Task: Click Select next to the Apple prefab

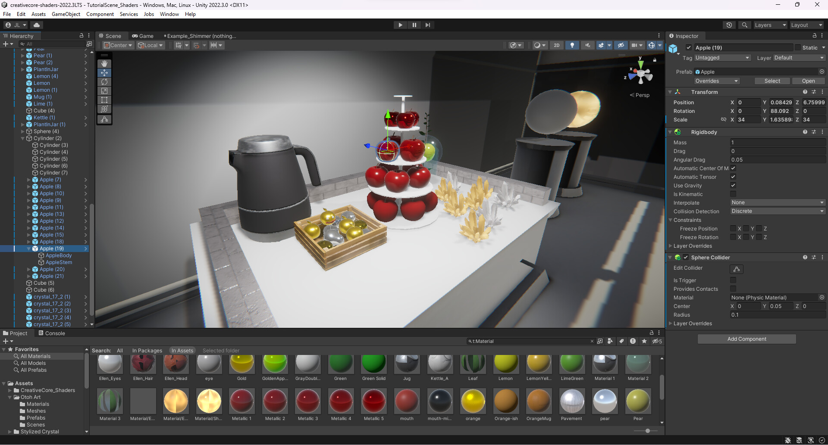Action: coord(772,81)
